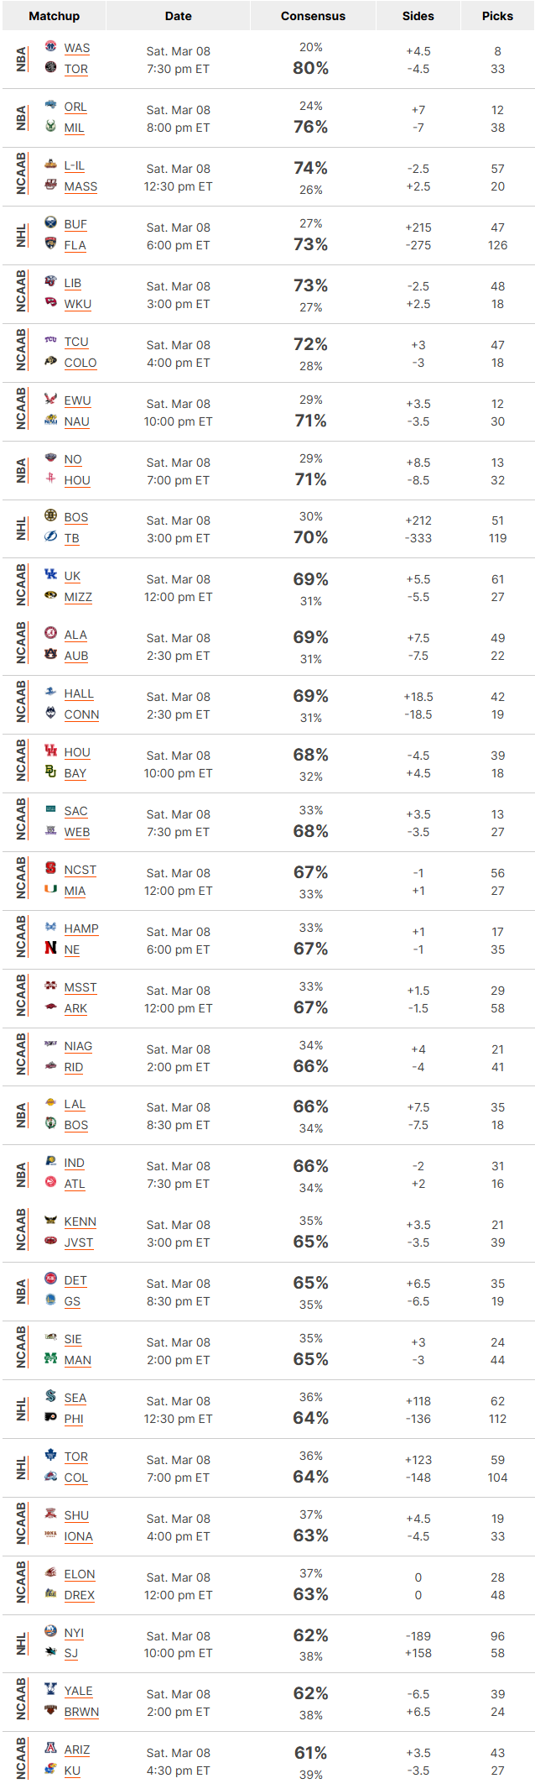Viewport: 535px width, 1789px height.
Task: Open the COLO team link
Action: tap(81, 363)
